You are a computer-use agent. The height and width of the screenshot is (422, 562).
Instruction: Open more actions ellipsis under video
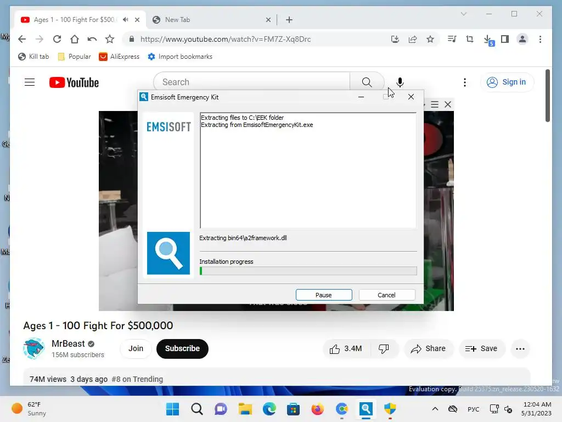click(520, 348)
